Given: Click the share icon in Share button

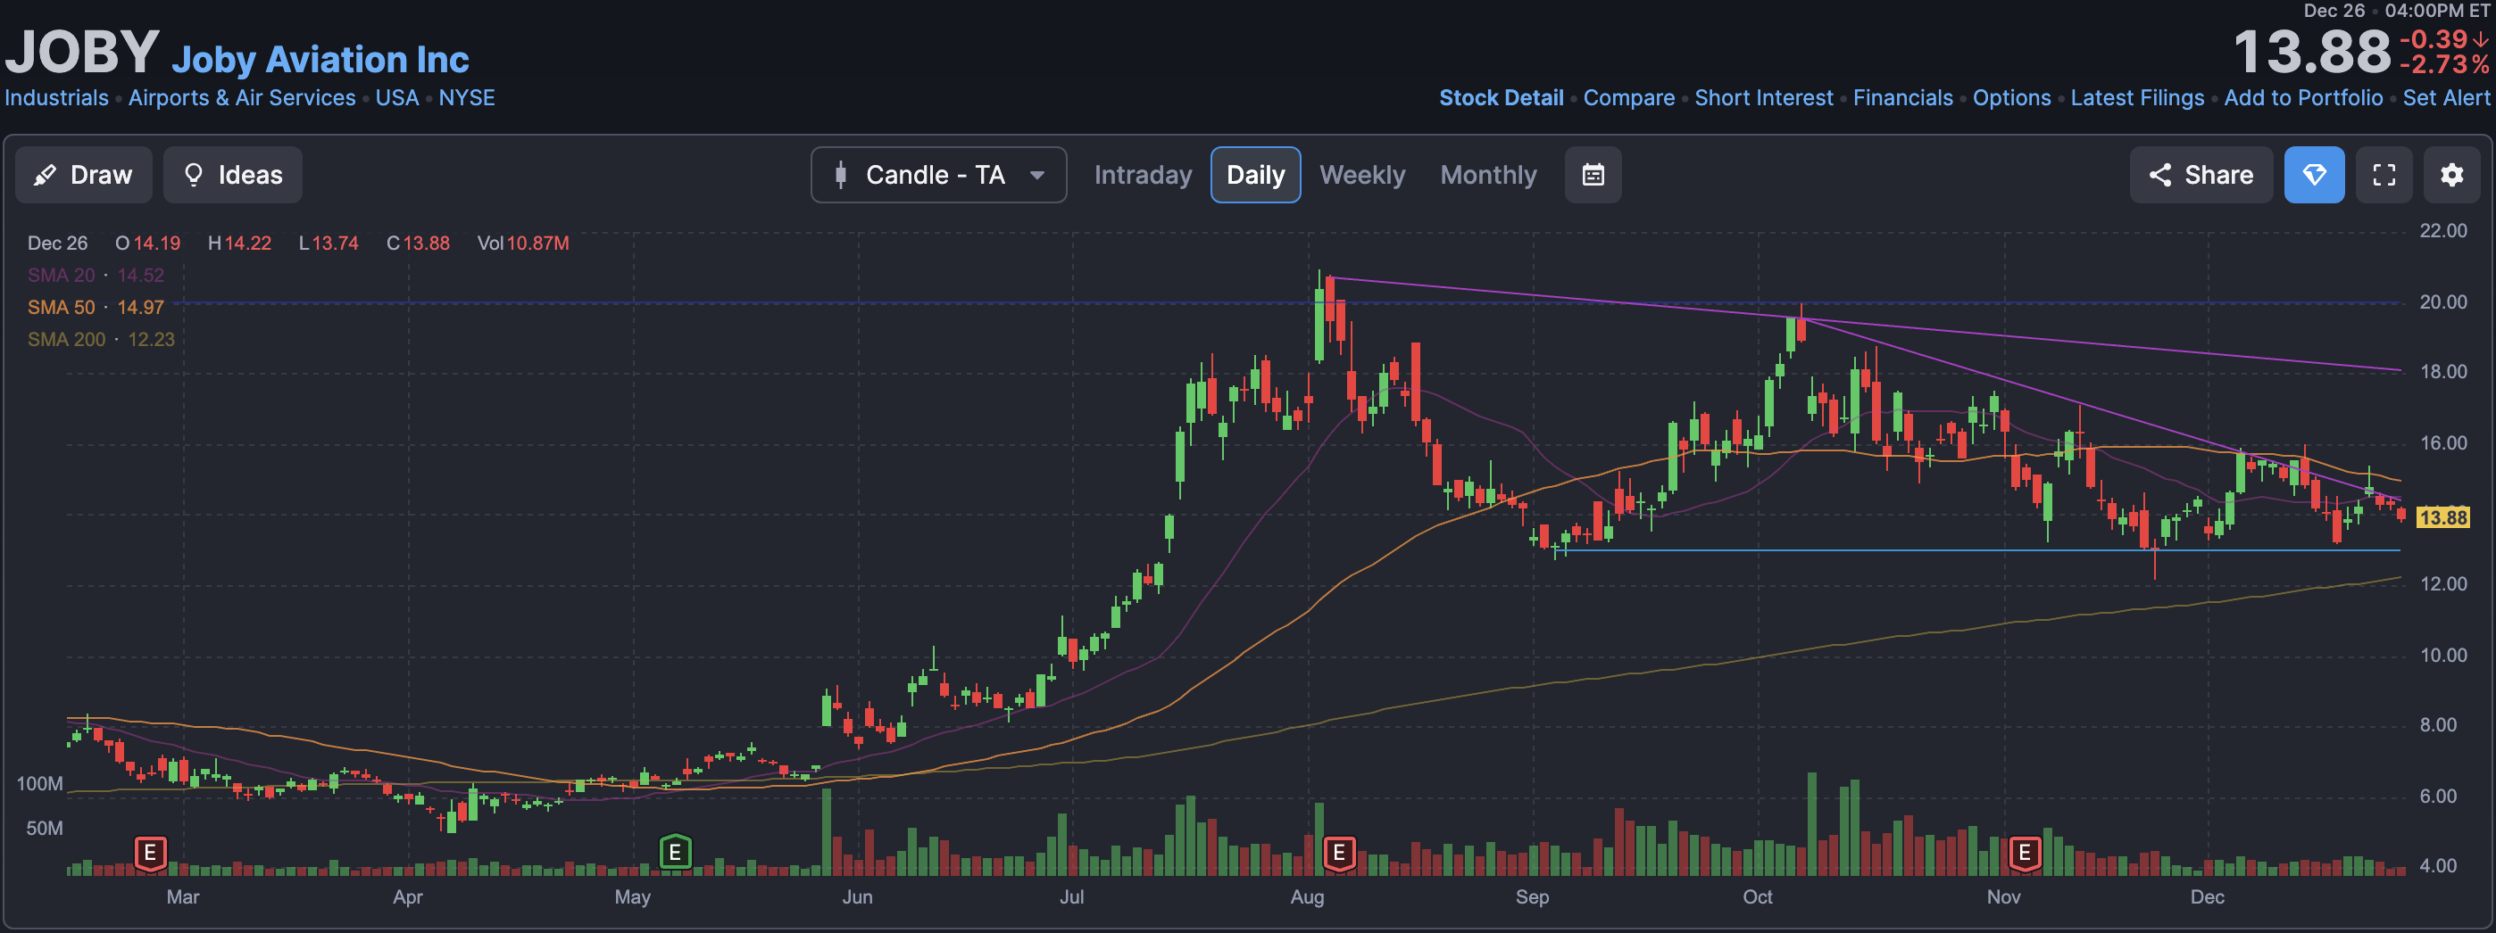Looking at the screenshot, I should click(x=2159, y=175).
